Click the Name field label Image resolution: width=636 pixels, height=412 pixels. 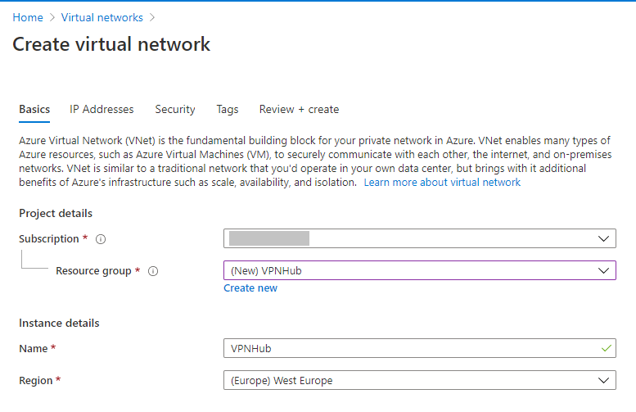(34, 349)
